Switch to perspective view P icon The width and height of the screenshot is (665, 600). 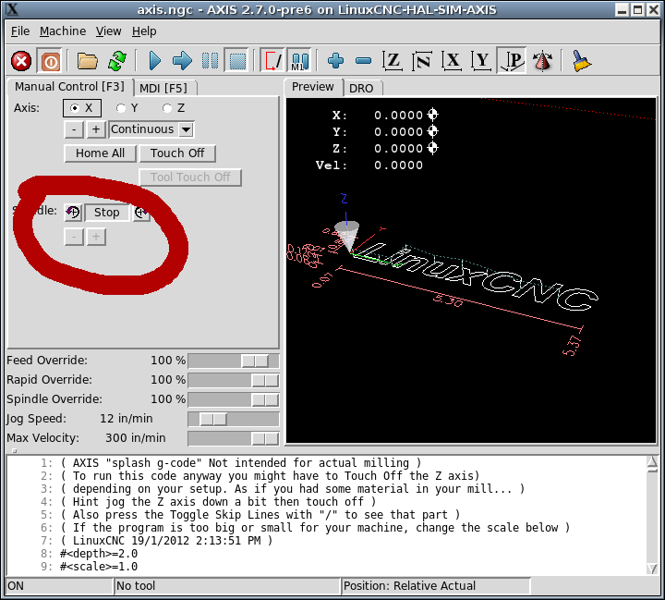[513, 61]
